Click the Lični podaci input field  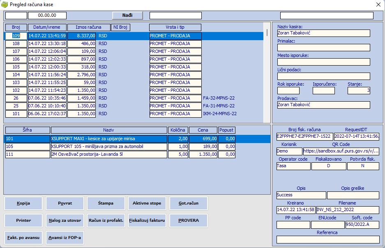[324, 76]
